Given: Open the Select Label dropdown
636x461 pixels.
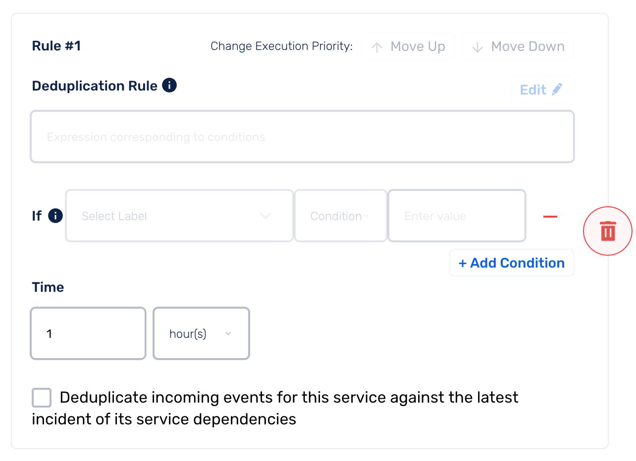Looking at the screenshot, I should coord(179,216).
